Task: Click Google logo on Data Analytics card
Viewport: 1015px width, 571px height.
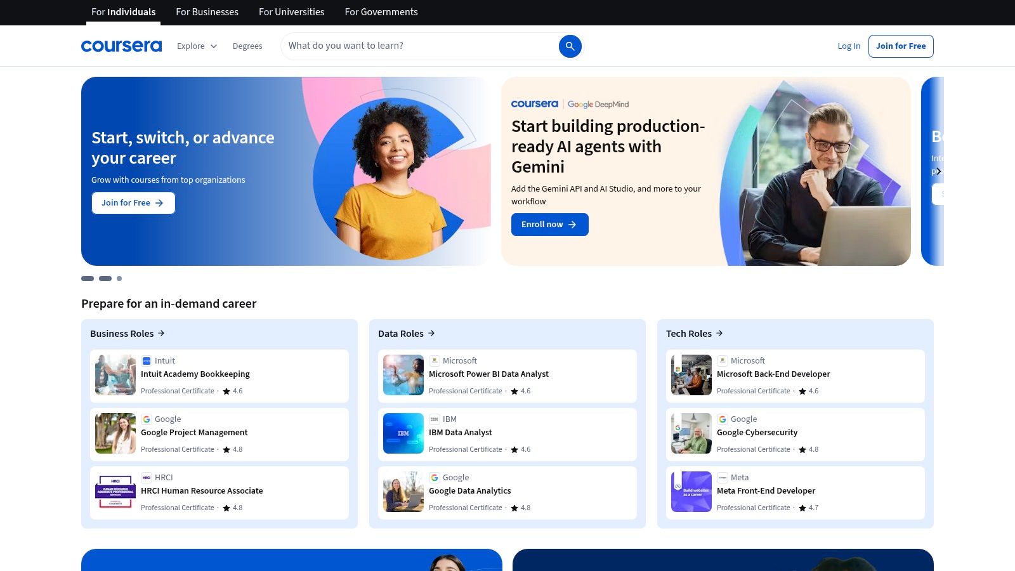Action: [x=435, y=477]
